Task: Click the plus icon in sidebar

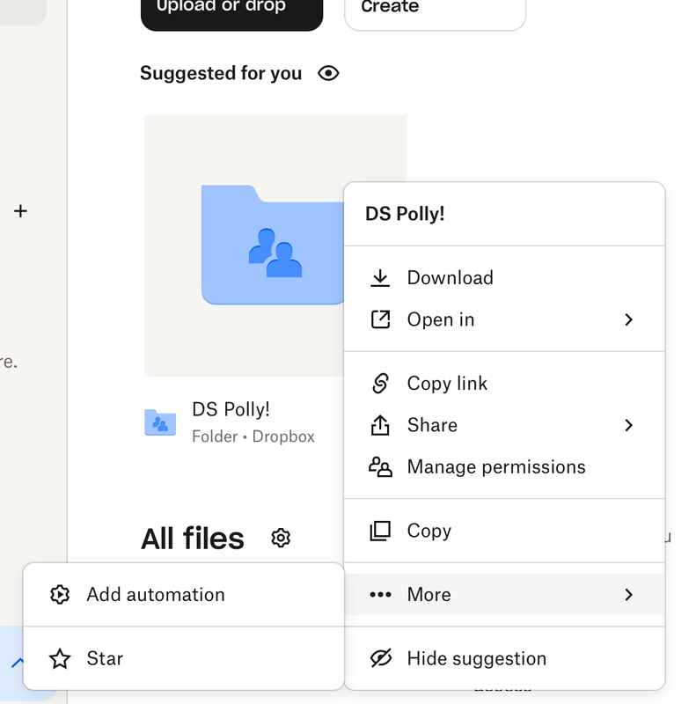Action: point(21,211)
